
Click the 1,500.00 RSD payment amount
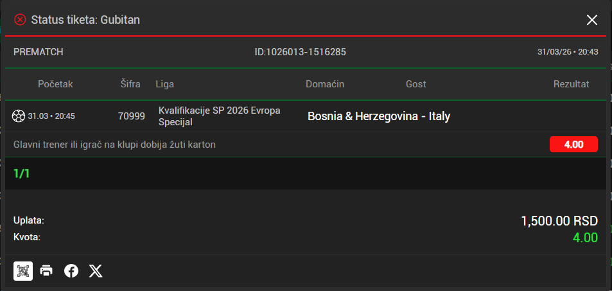(x=559, y=221)
